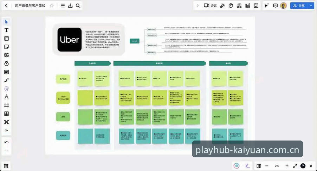
Task: Select the cursor pointer tool
Action: (6, 22)
